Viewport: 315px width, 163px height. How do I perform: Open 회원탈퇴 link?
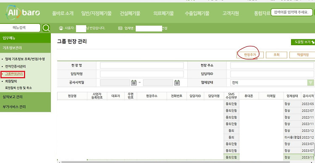pyautogui.click(x=11, y=81)
